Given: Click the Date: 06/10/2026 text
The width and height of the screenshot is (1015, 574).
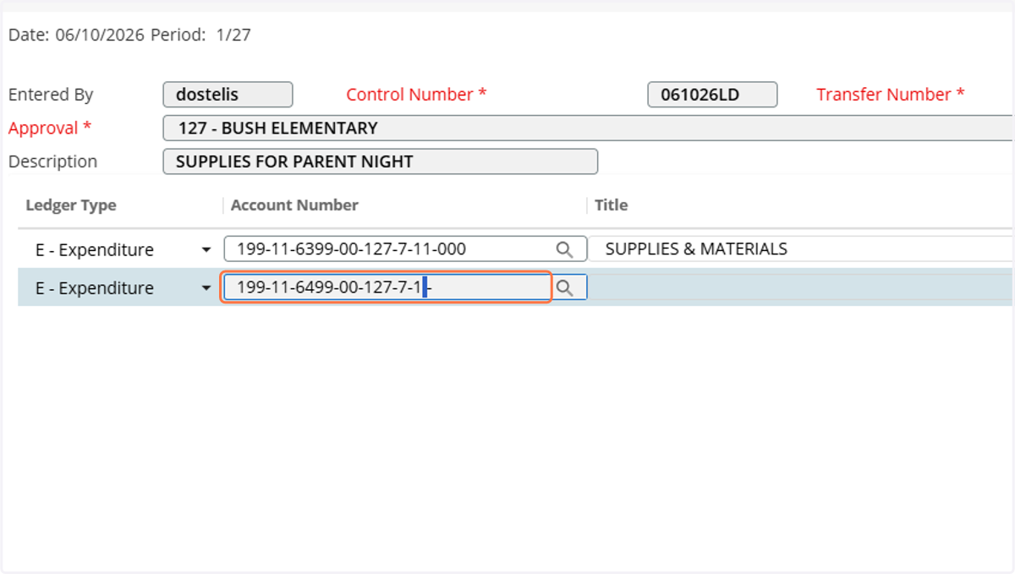Looking at the screenshot, I should click(x=77, y=36).
